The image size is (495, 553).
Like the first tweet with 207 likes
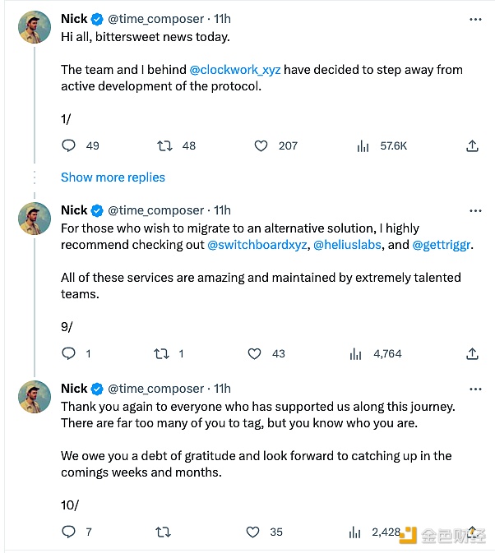click(x=261, y=146)
